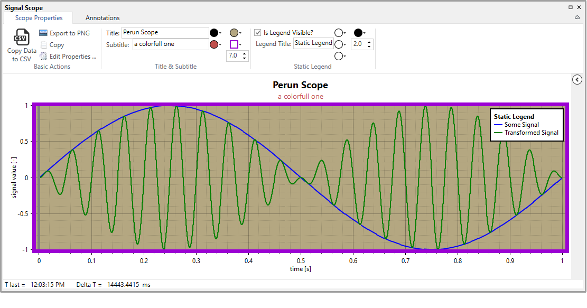Screen dimensions: 587x308
Task: Open the purple border color dropdown
Action: [x=236, y=45]
